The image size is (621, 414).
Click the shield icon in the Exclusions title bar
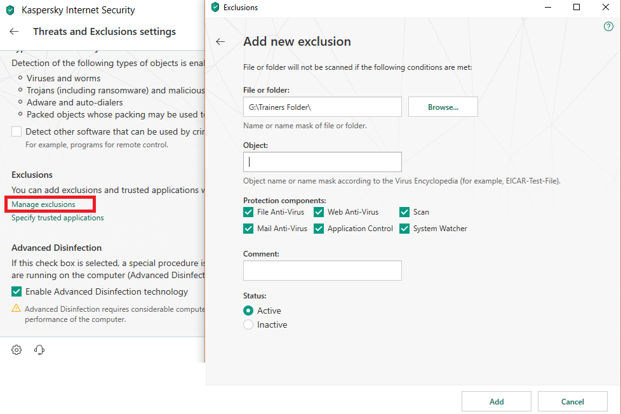[215, 7]
